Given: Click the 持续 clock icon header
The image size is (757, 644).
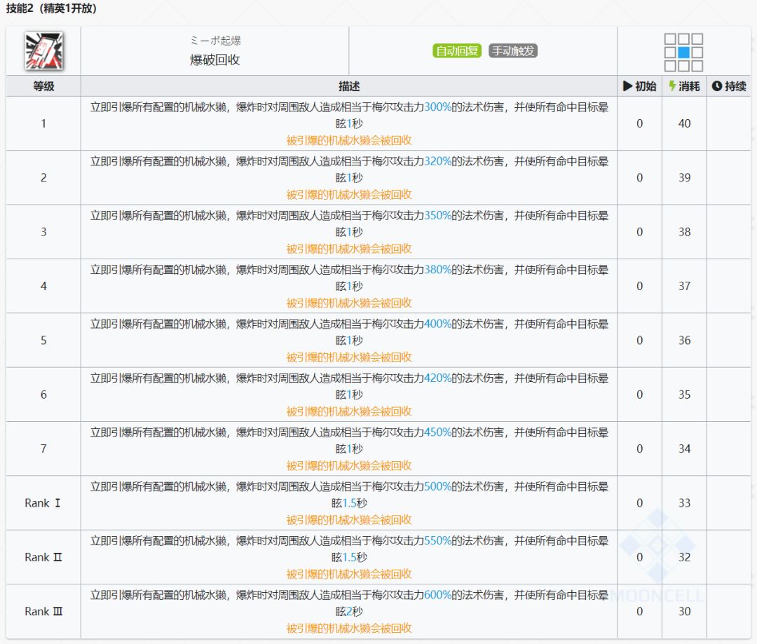Looking at the screenshot, I should 729,86.
